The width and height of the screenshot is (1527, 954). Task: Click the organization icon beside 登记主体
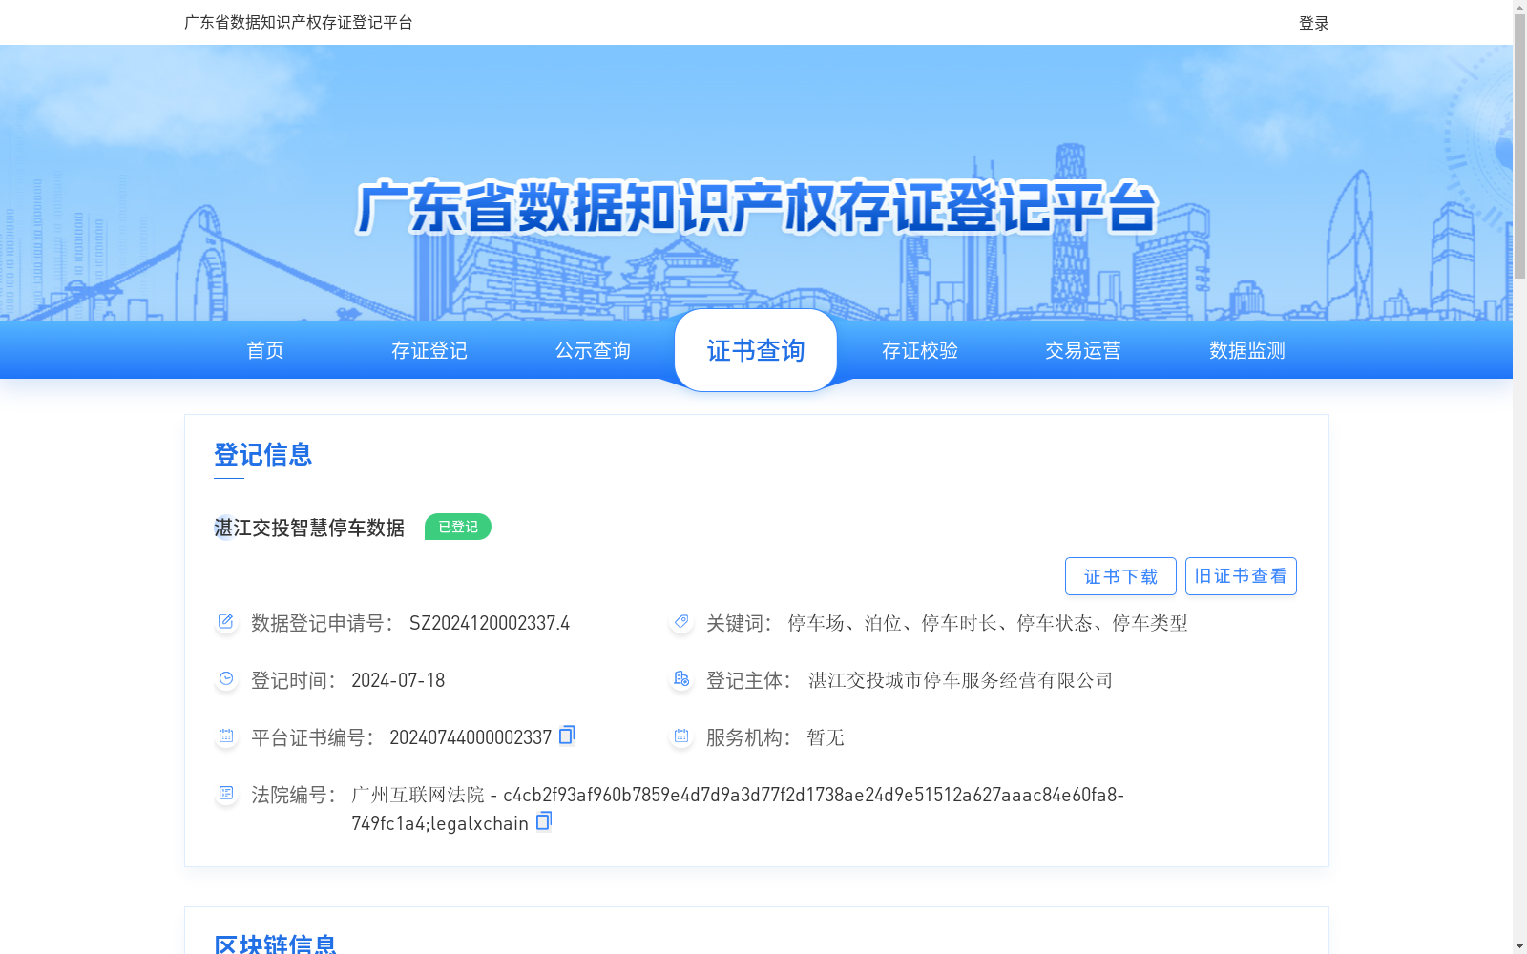(681, 679)
